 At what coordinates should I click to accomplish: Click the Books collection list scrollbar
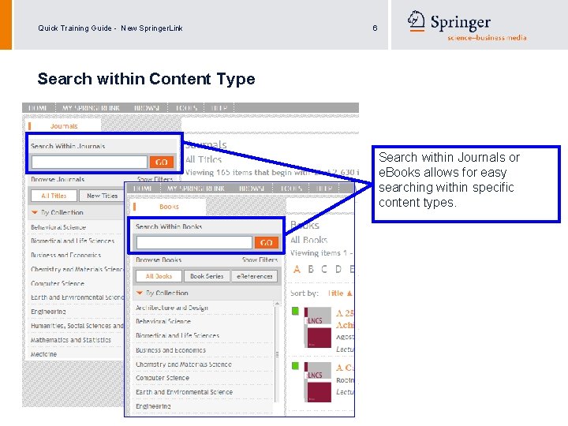277,354
